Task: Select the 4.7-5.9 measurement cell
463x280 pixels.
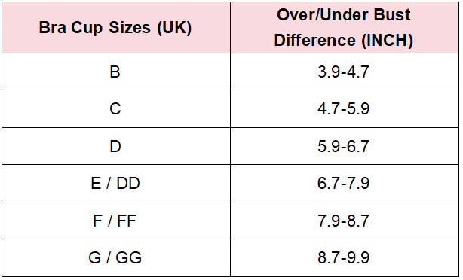Action: coord(345,108)
